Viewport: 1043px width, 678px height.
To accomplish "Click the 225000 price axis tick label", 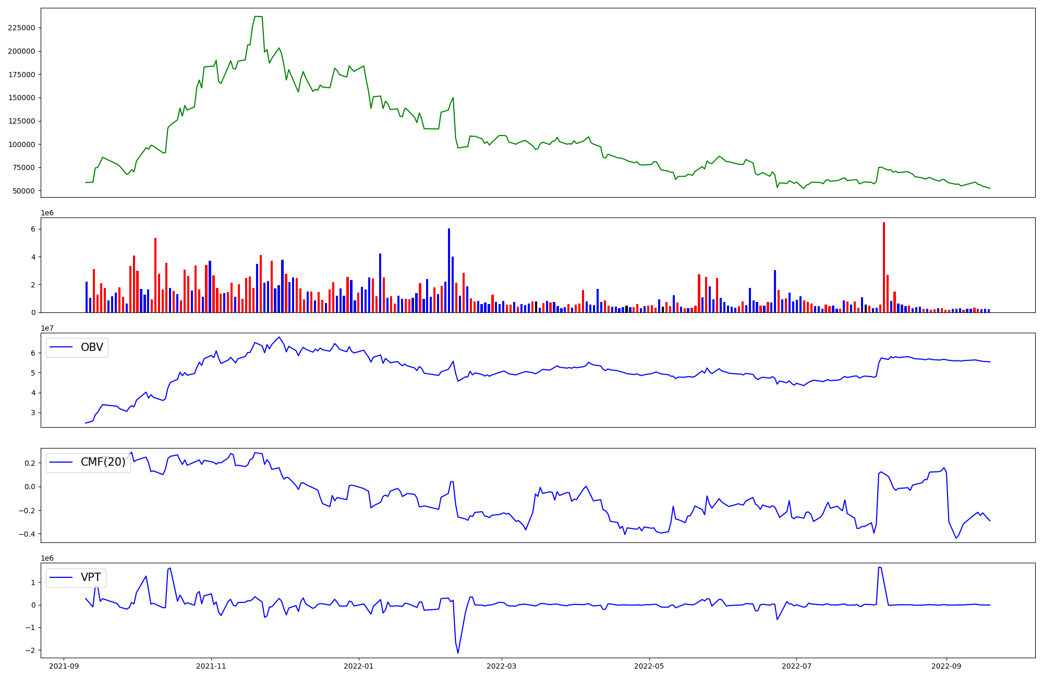I will point(22,28).
